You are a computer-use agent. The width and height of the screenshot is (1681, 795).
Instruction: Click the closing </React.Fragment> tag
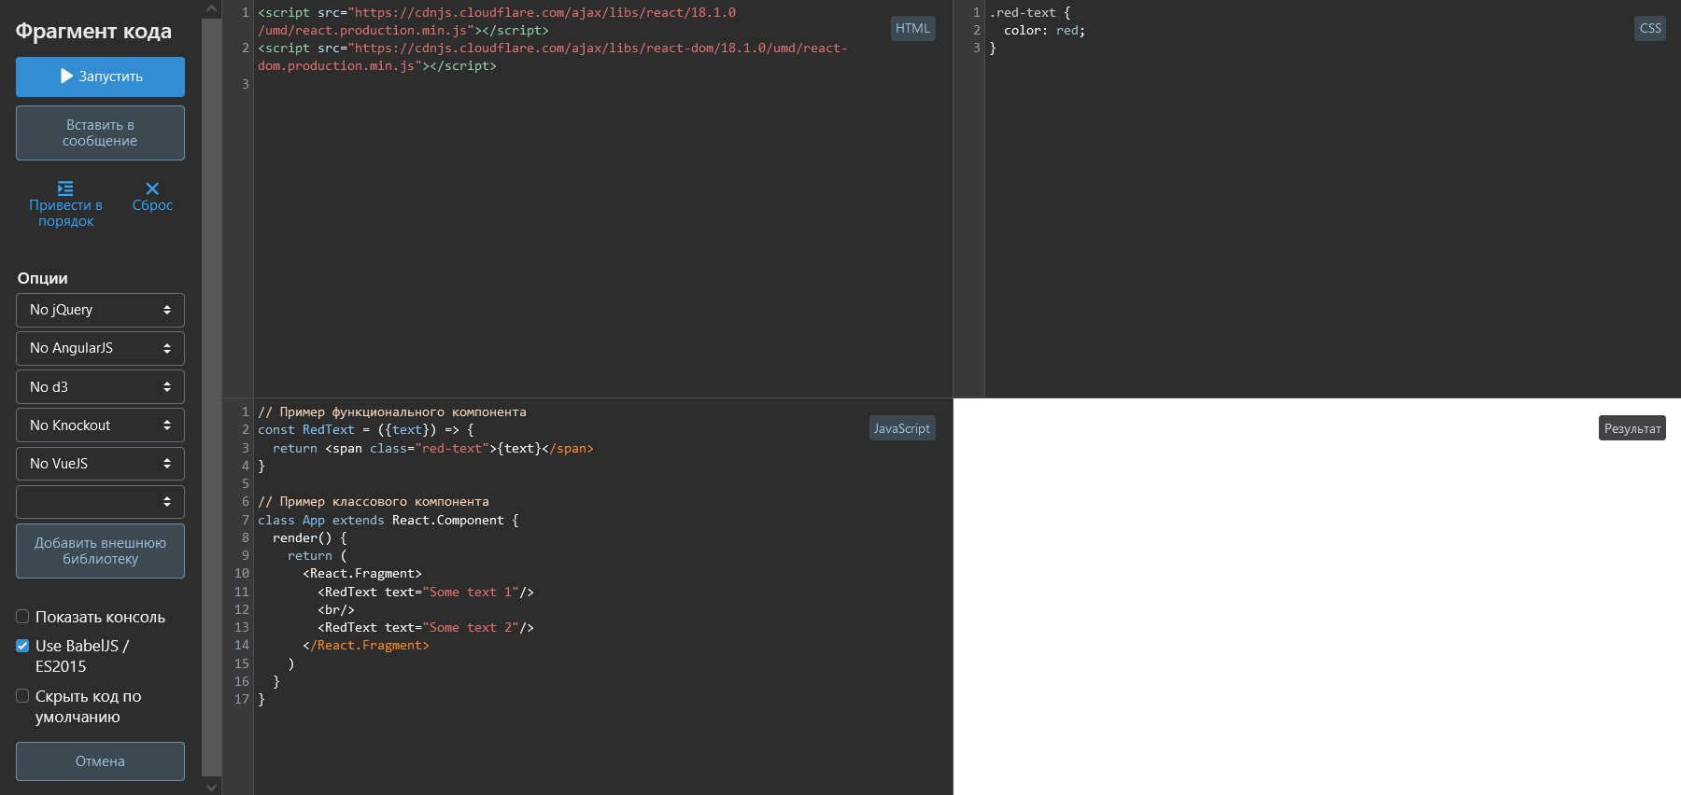pyautogui.click(x=366, y=646)
